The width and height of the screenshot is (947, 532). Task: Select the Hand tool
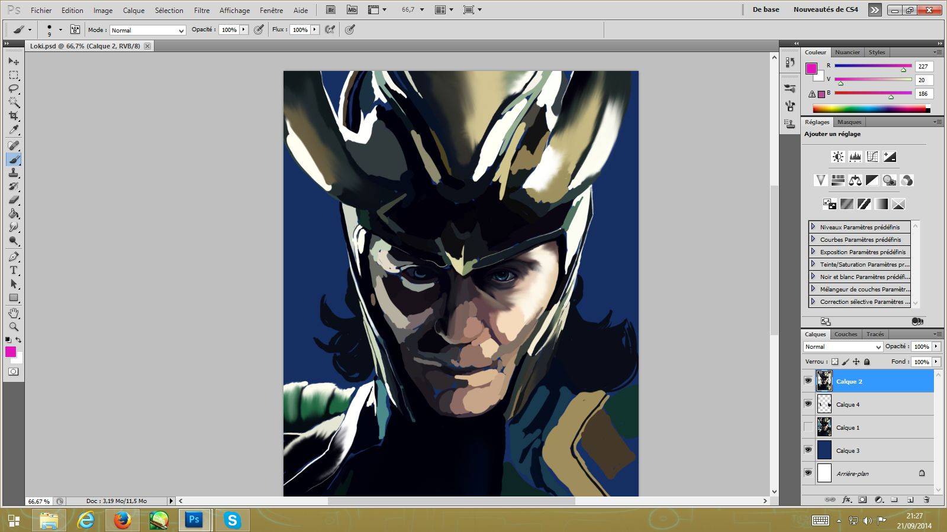coord(14,313)
